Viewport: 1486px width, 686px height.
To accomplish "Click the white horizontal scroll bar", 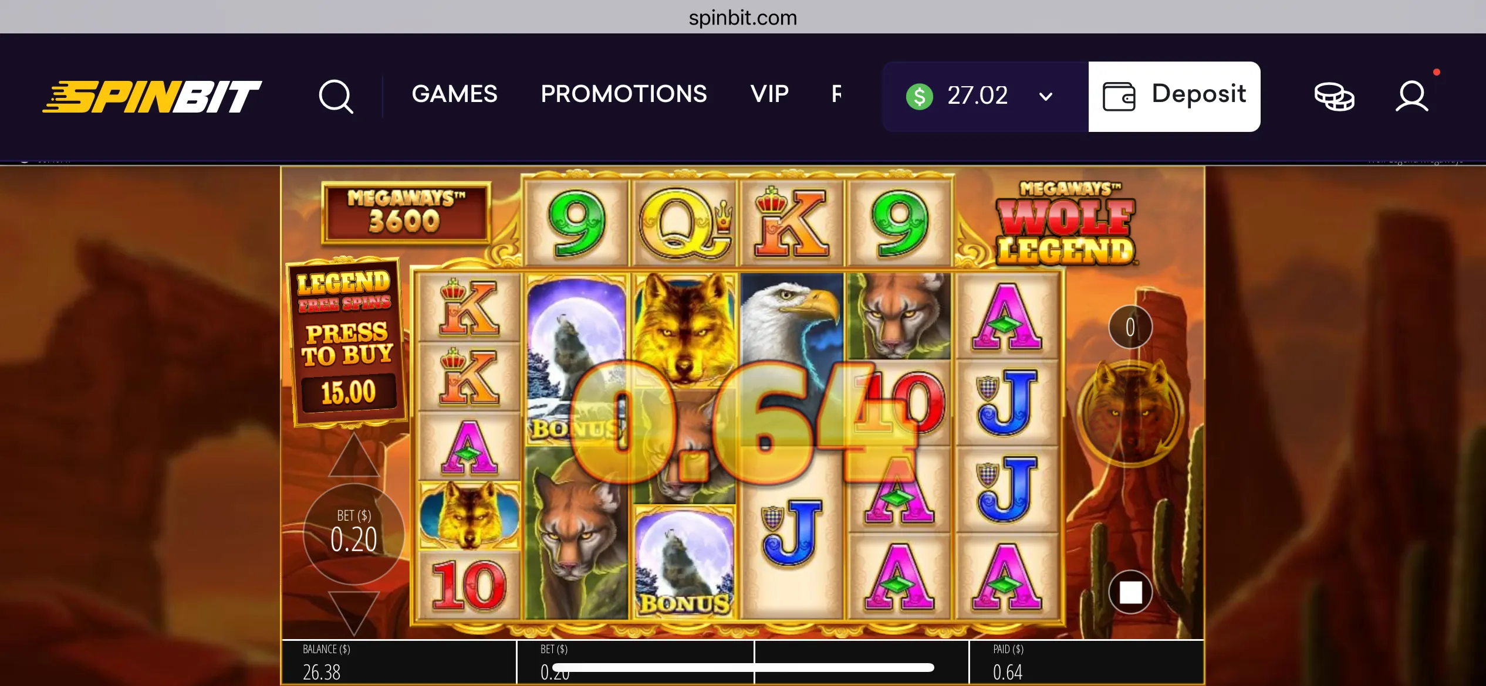I will pos(743,667).
